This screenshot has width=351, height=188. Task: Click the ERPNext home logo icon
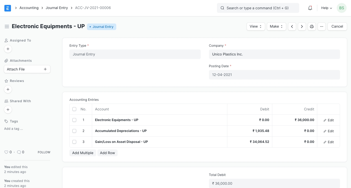point(8,8)
